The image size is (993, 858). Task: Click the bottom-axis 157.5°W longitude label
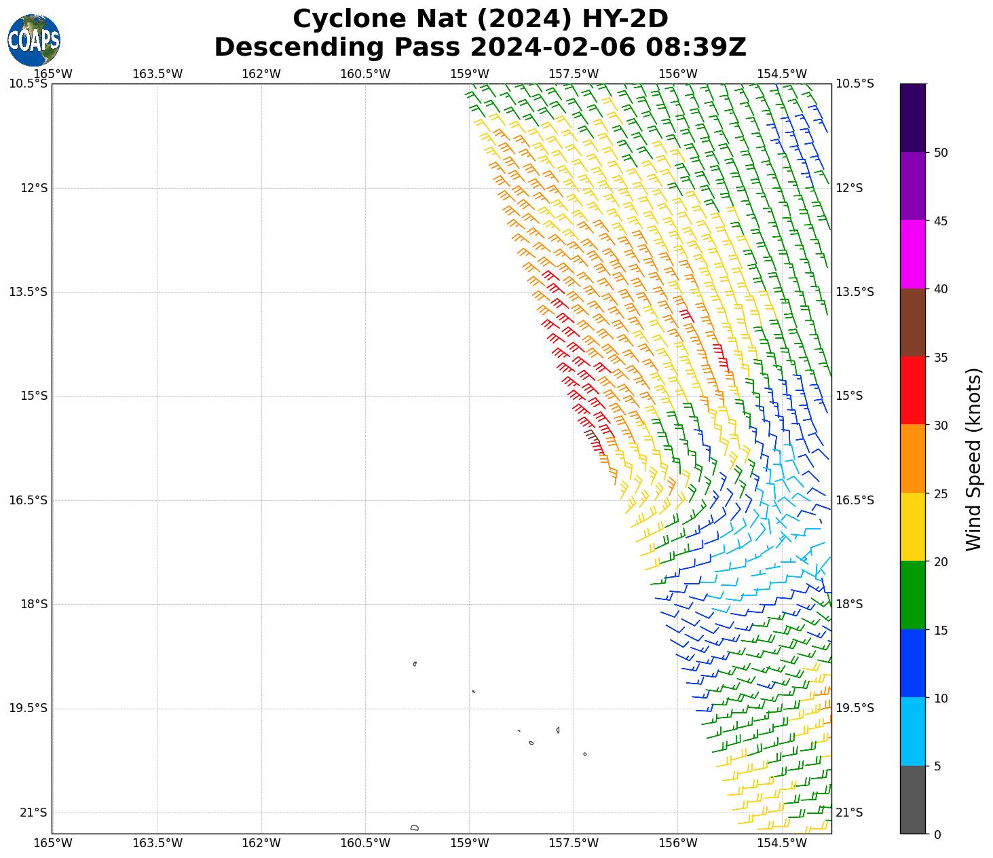point(574,843)
